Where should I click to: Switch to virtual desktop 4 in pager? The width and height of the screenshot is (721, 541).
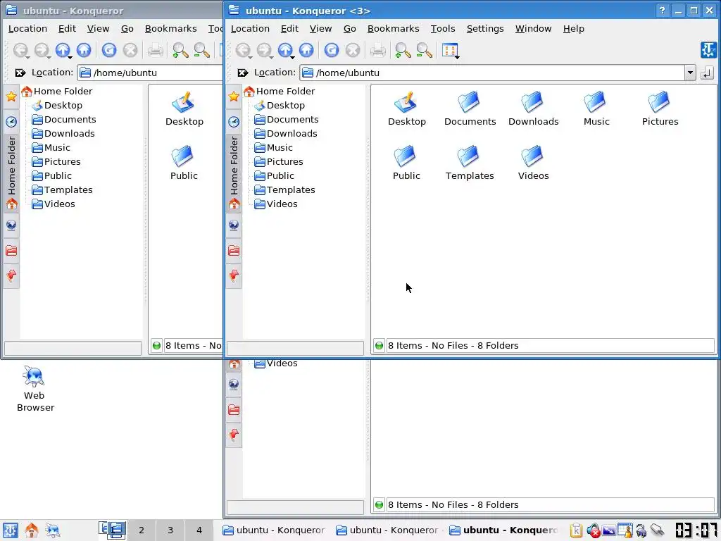pos(199,530)
